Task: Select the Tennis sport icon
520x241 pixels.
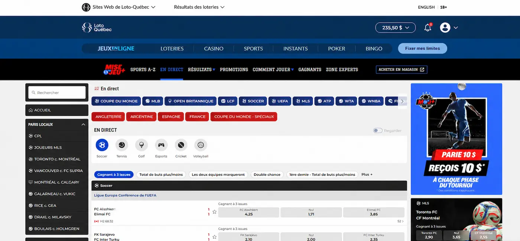Action: point(121,145)
